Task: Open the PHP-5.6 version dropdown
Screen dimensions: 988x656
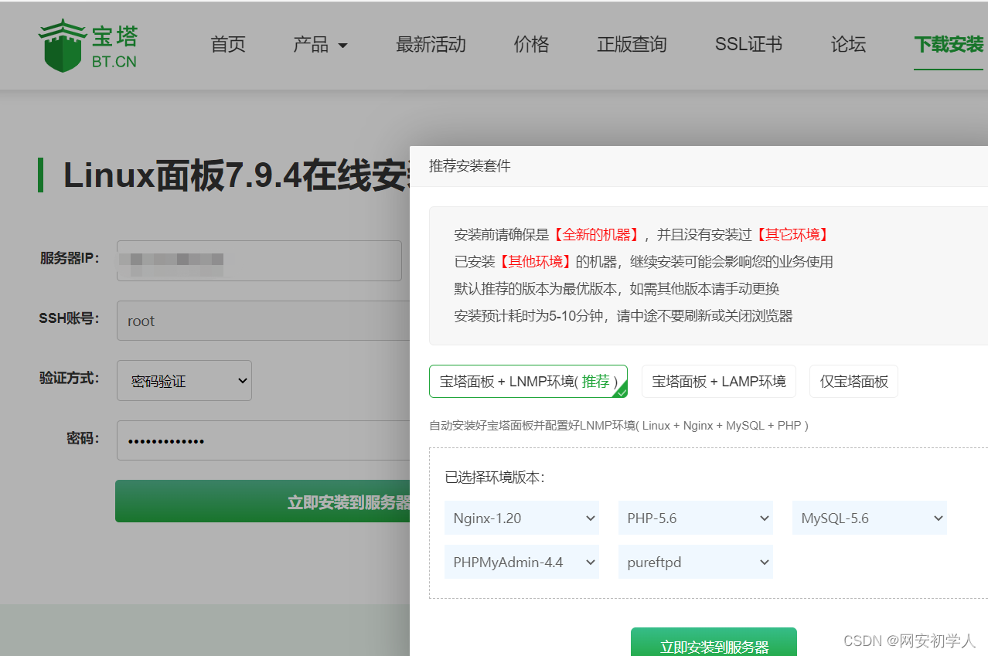Action: pos(696,518)
